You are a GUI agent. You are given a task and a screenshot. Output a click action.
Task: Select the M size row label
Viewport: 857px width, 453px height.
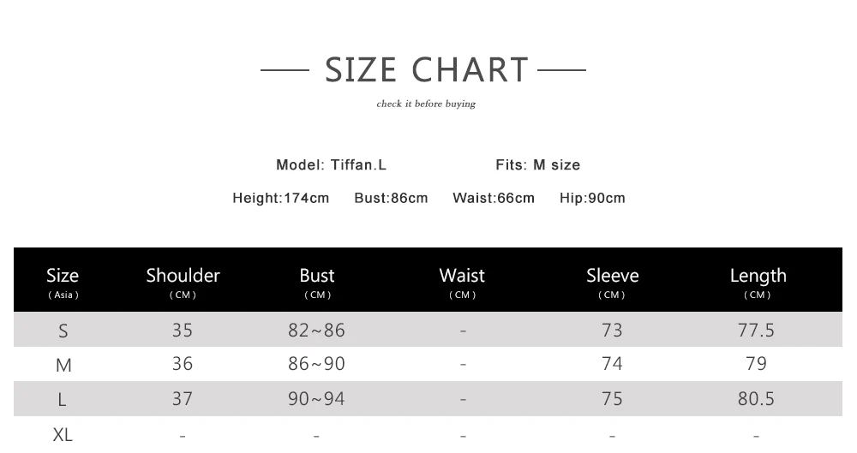(63, 365)
